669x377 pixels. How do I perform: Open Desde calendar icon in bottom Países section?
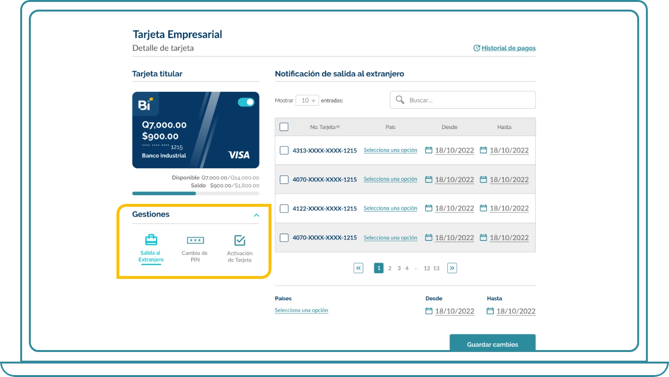point(429,311)
